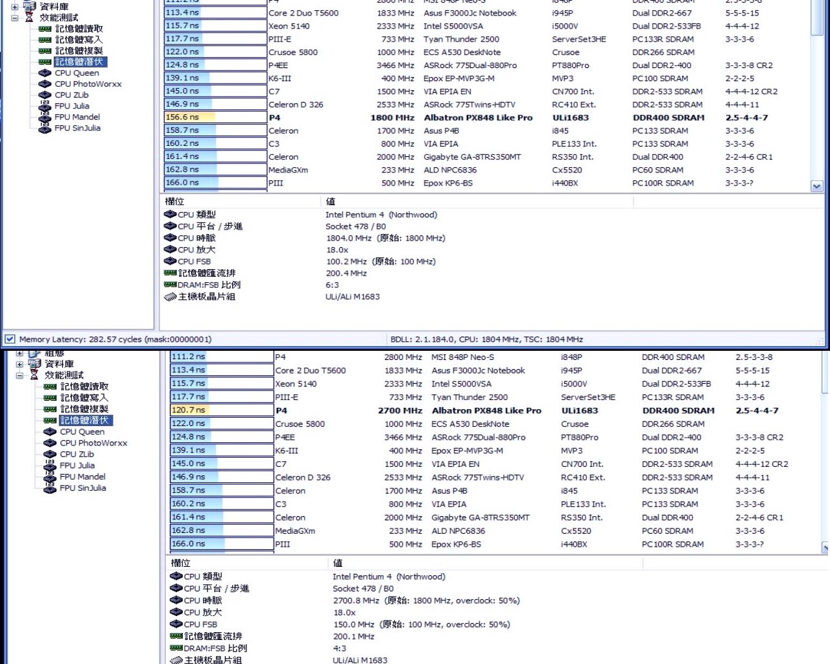Collapse the 效能測試 node in the upper window
The width and height of the screenshot is (830, 664).
pos(14,18)
